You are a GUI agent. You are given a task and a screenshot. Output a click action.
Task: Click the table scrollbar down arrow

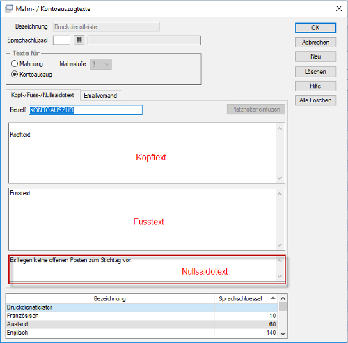pos(283,334)
